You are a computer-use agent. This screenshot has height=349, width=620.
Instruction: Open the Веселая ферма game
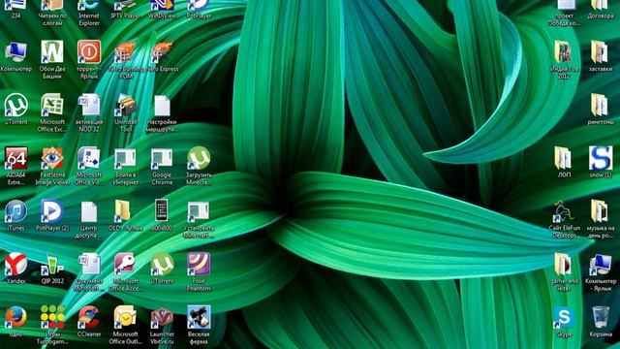click(199, 325)
